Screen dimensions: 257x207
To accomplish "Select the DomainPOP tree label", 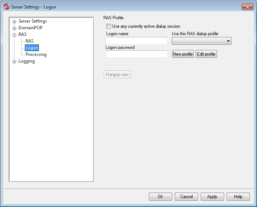I will pos(30,28).
